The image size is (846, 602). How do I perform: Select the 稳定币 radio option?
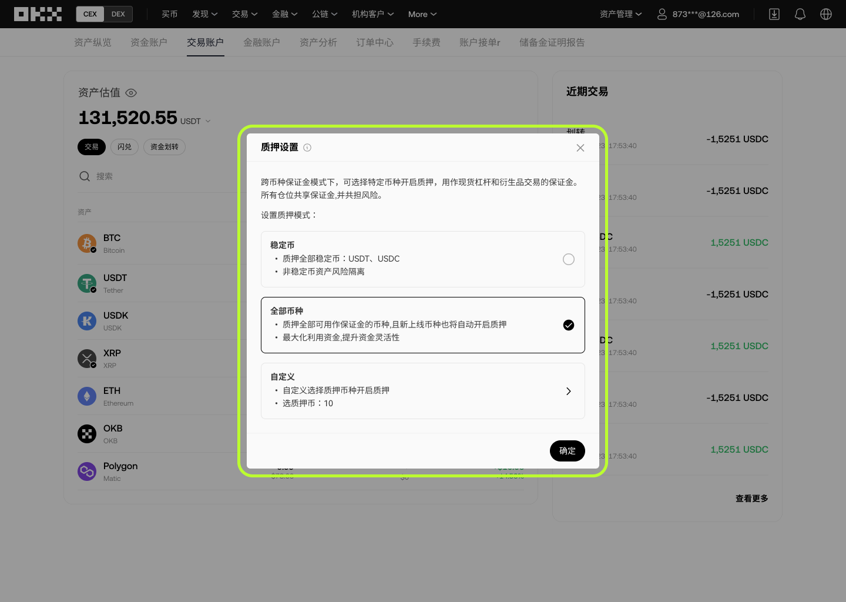568,259
